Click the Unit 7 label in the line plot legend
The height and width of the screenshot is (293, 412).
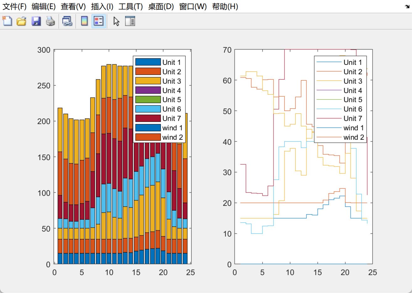(x=353, y=118)
